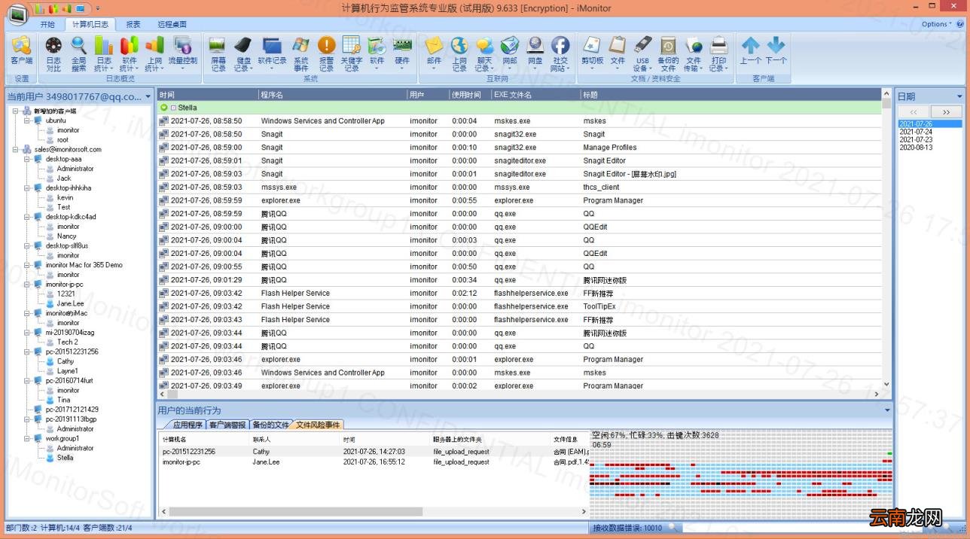Select user Jane.Lee in client tree

(71, 303)
